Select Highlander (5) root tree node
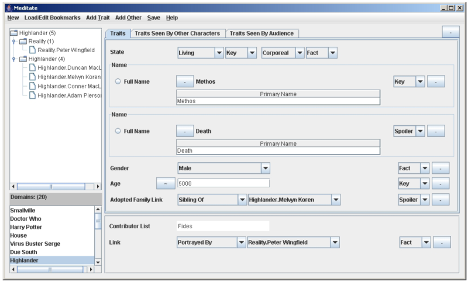468x281 pixels. pyautogui.click(x=37, y=33)
